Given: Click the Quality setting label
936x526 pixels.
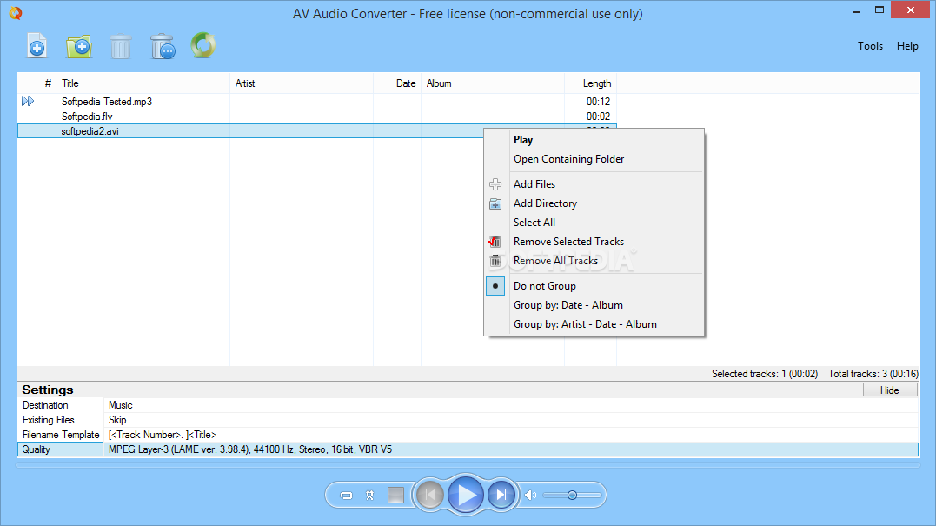Looking at the screenshot, I should click(36, 449).
